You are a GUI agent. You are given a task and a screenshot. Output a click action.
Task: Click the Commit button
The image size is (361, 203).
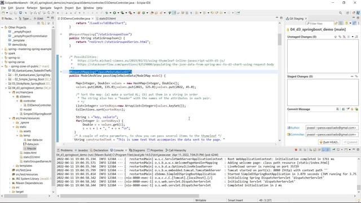350,142
